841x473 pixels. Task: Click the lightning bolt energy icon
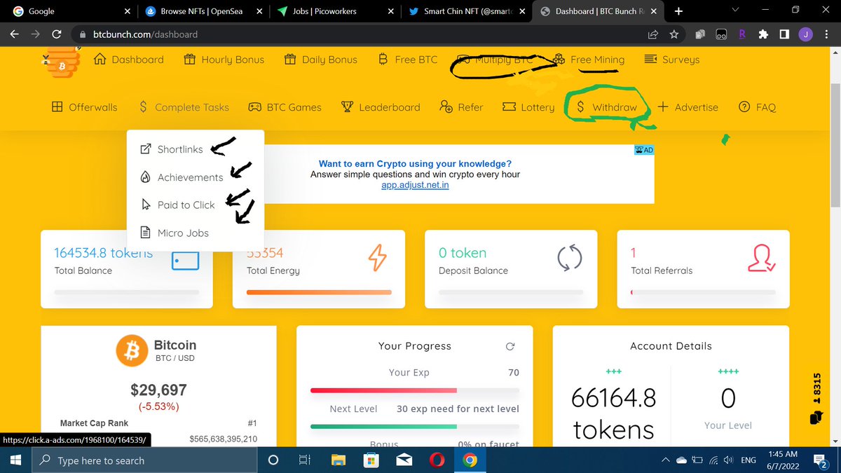[377, 258]
